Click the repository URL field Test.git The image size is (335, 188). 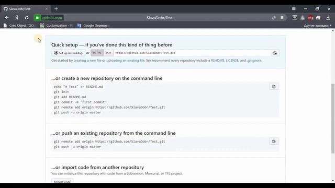point(192,53)
